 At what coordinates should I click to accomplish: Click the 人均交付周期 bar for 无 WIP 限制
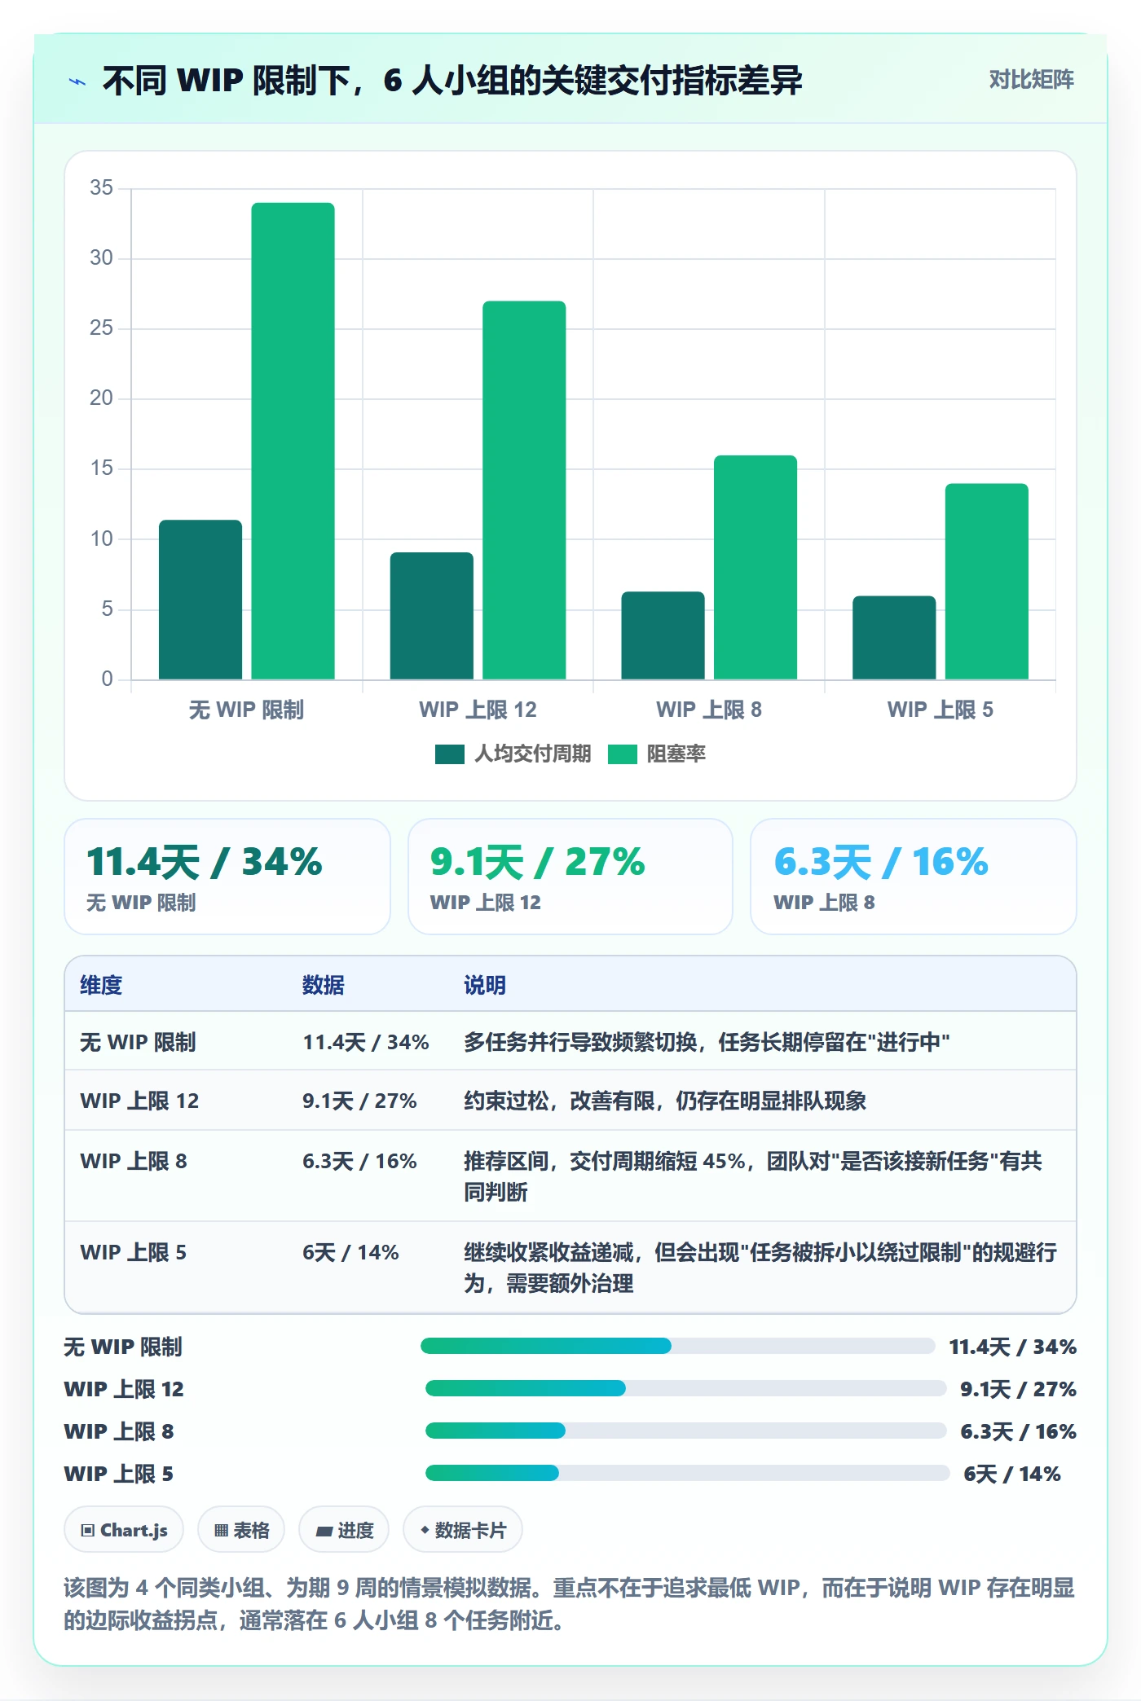point(200,600)
